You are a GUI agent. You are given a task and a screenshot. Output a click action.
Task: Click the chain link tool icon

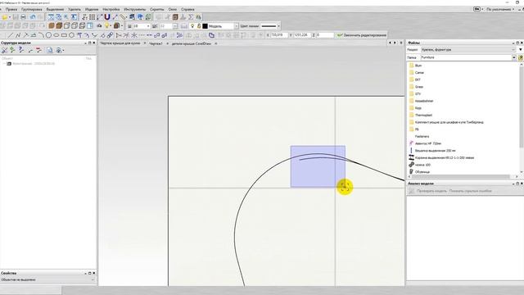(110, 35)
